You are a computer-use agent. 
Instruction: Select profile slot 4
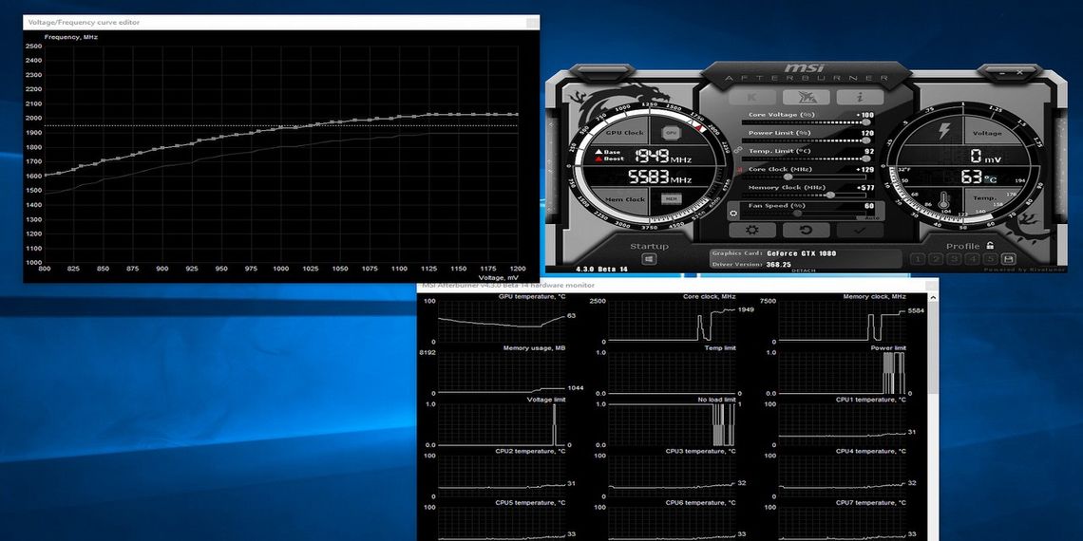pyautogui.click(x=973, y=259)
